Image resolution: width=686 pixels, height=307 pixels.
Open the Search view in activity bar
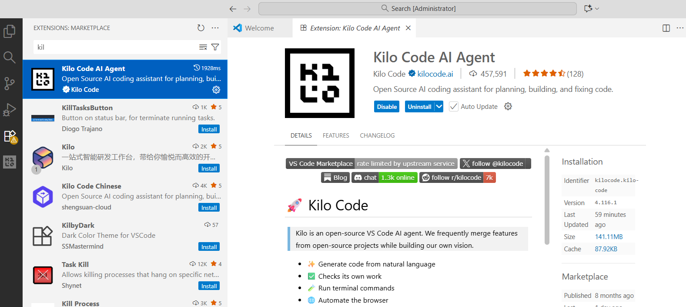(x=10, y=57)
